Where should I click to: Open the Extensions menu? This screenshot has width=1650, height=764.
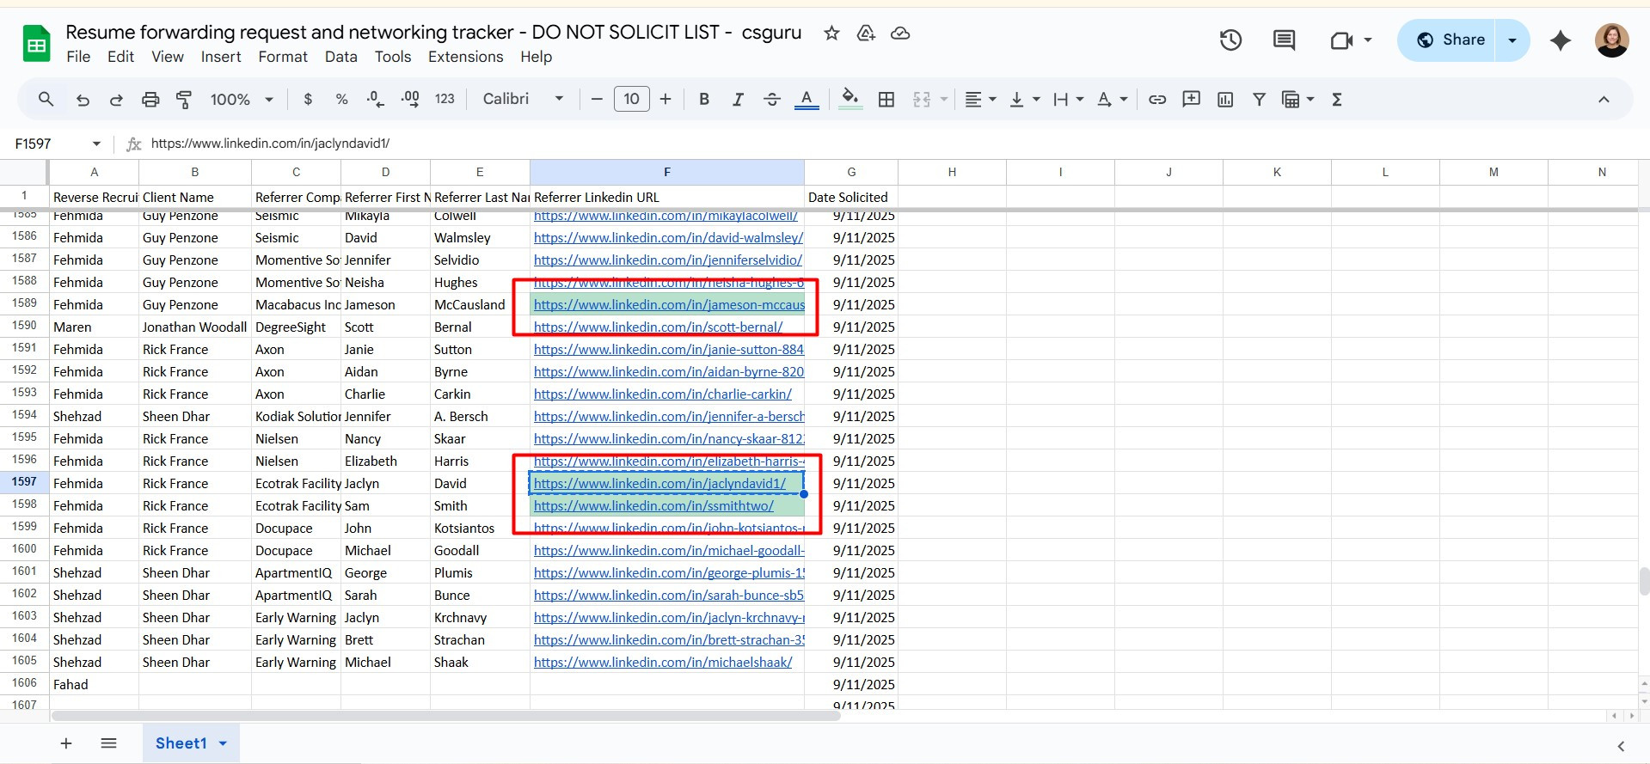[466, 57]
